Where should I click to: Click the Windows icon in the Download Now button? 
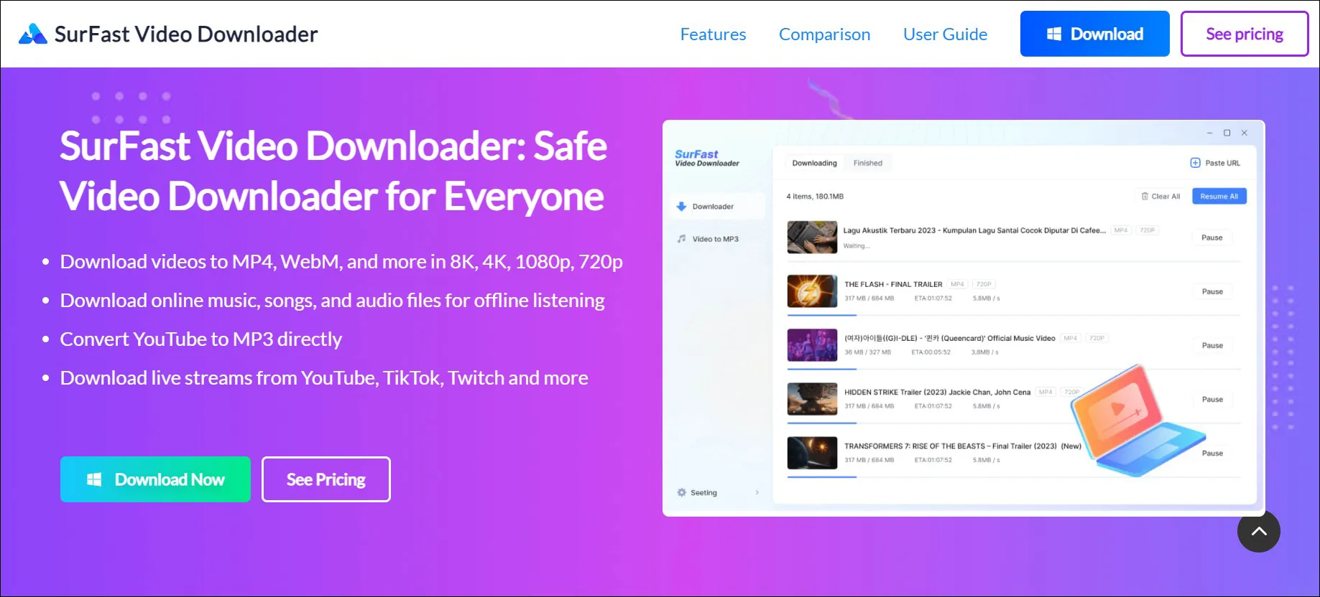coord(94,479)
